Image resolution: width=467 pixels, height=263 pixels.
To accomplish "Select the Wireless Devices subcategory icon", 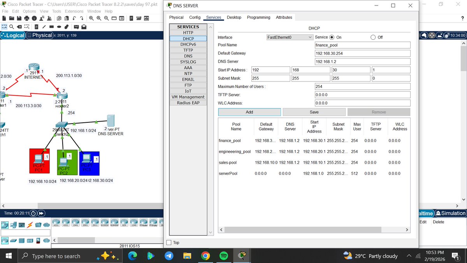I will tap(30, 240).
